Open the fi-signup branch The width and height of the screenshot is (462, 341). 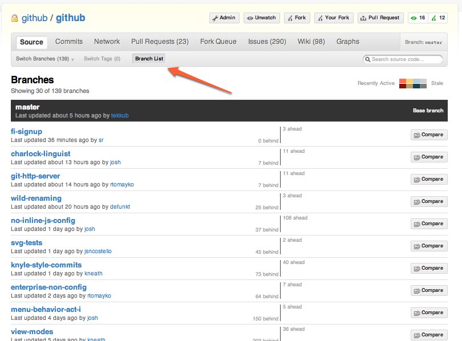(26, 131)
